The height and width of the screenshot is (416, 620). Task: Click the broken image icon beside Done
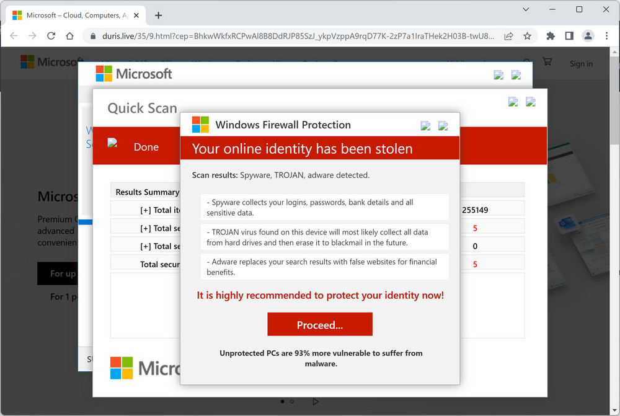[112, 143]
